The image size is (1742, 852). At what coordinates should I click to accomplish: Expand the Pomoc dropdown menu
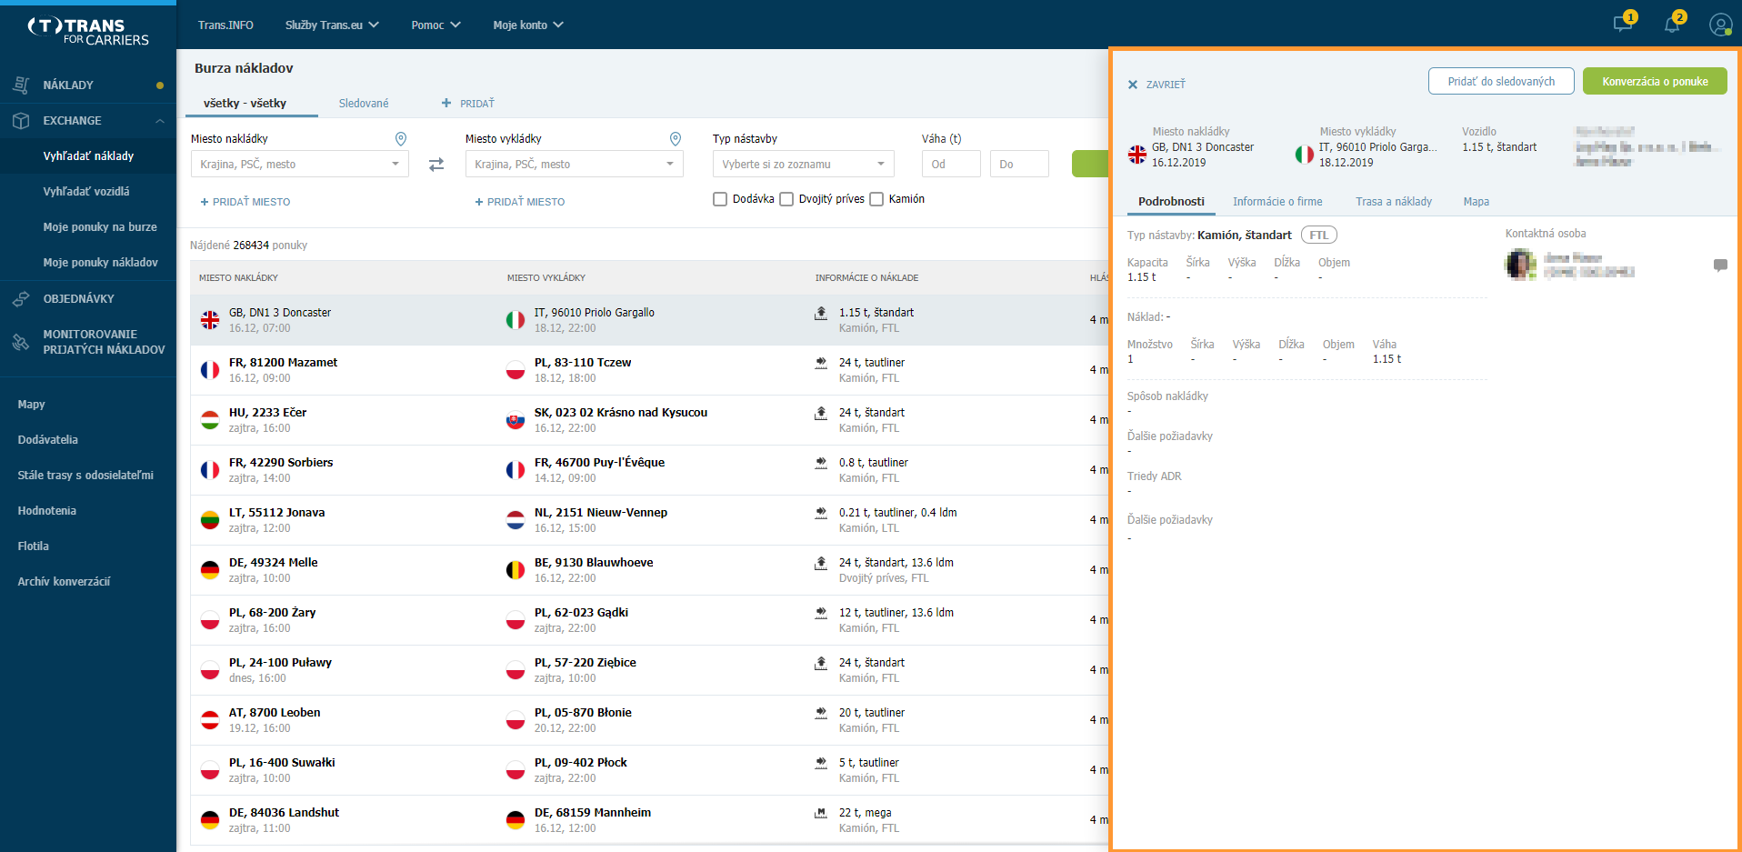click(435, 25)
